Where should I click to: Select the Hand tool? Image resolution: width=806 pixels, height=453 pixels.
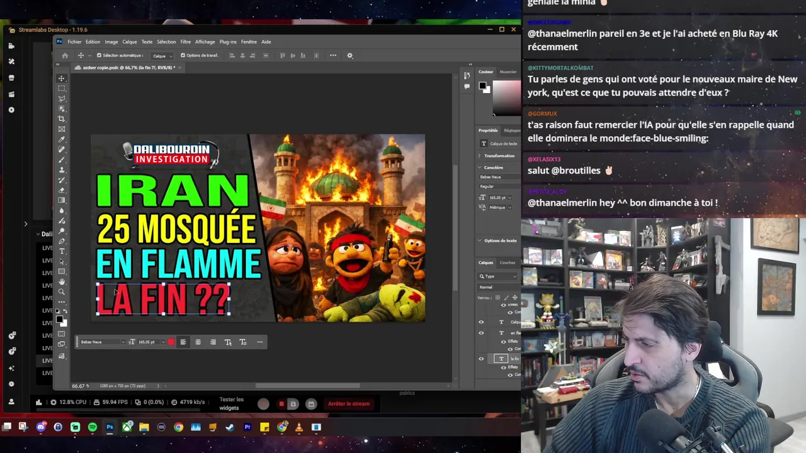tap(61, 281)
